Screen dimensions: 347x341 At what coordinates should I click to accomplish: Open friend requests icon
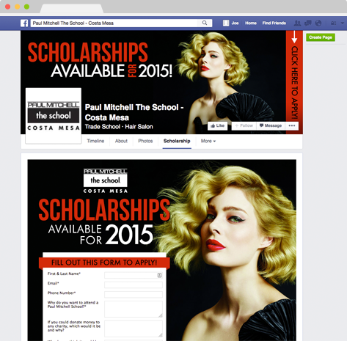(x=297, y=23)
